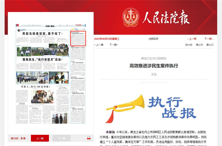Open the 聚焦民生,执行攻坚月启动 article headline
Screen dimensions: 222x146
(x=43, y=59)
